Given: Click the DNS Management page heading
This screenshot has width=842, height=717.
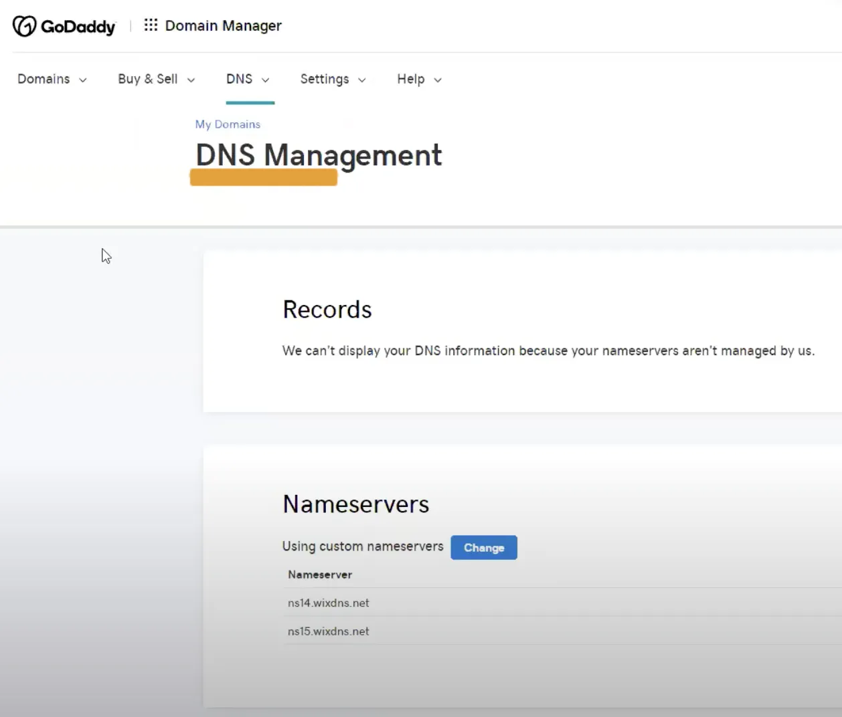Looking at the screenshot, I should click(x=319, y=156).
